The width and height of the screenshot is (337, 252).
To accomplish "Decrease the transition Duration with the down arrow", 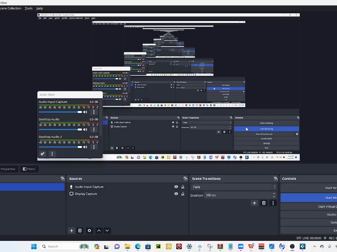I will click(274, 197).
